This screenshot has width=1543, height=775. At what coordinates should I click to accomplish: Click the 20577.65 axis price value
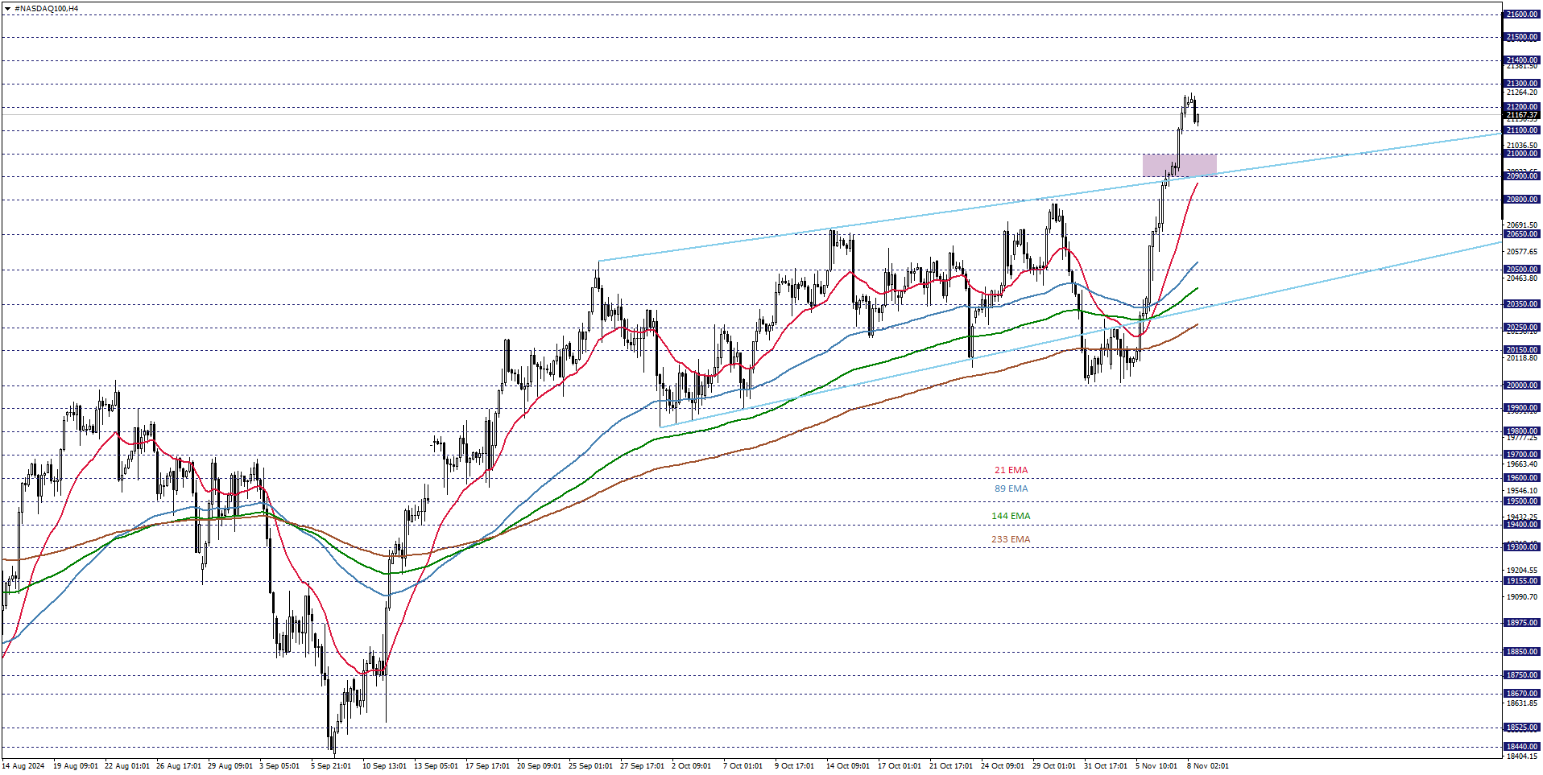pos(1521,252)
